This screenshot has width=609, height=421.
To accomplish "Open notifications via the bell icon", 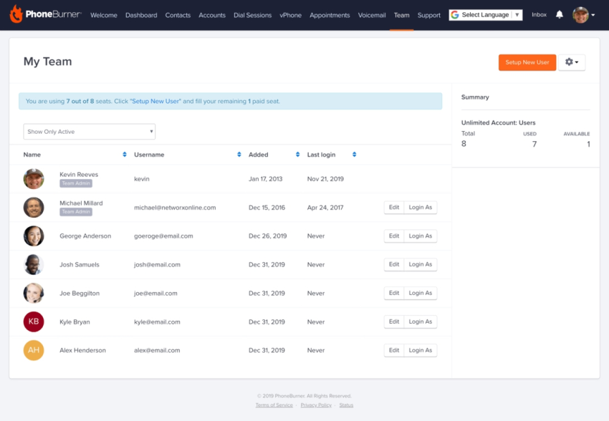I will 559,14.
